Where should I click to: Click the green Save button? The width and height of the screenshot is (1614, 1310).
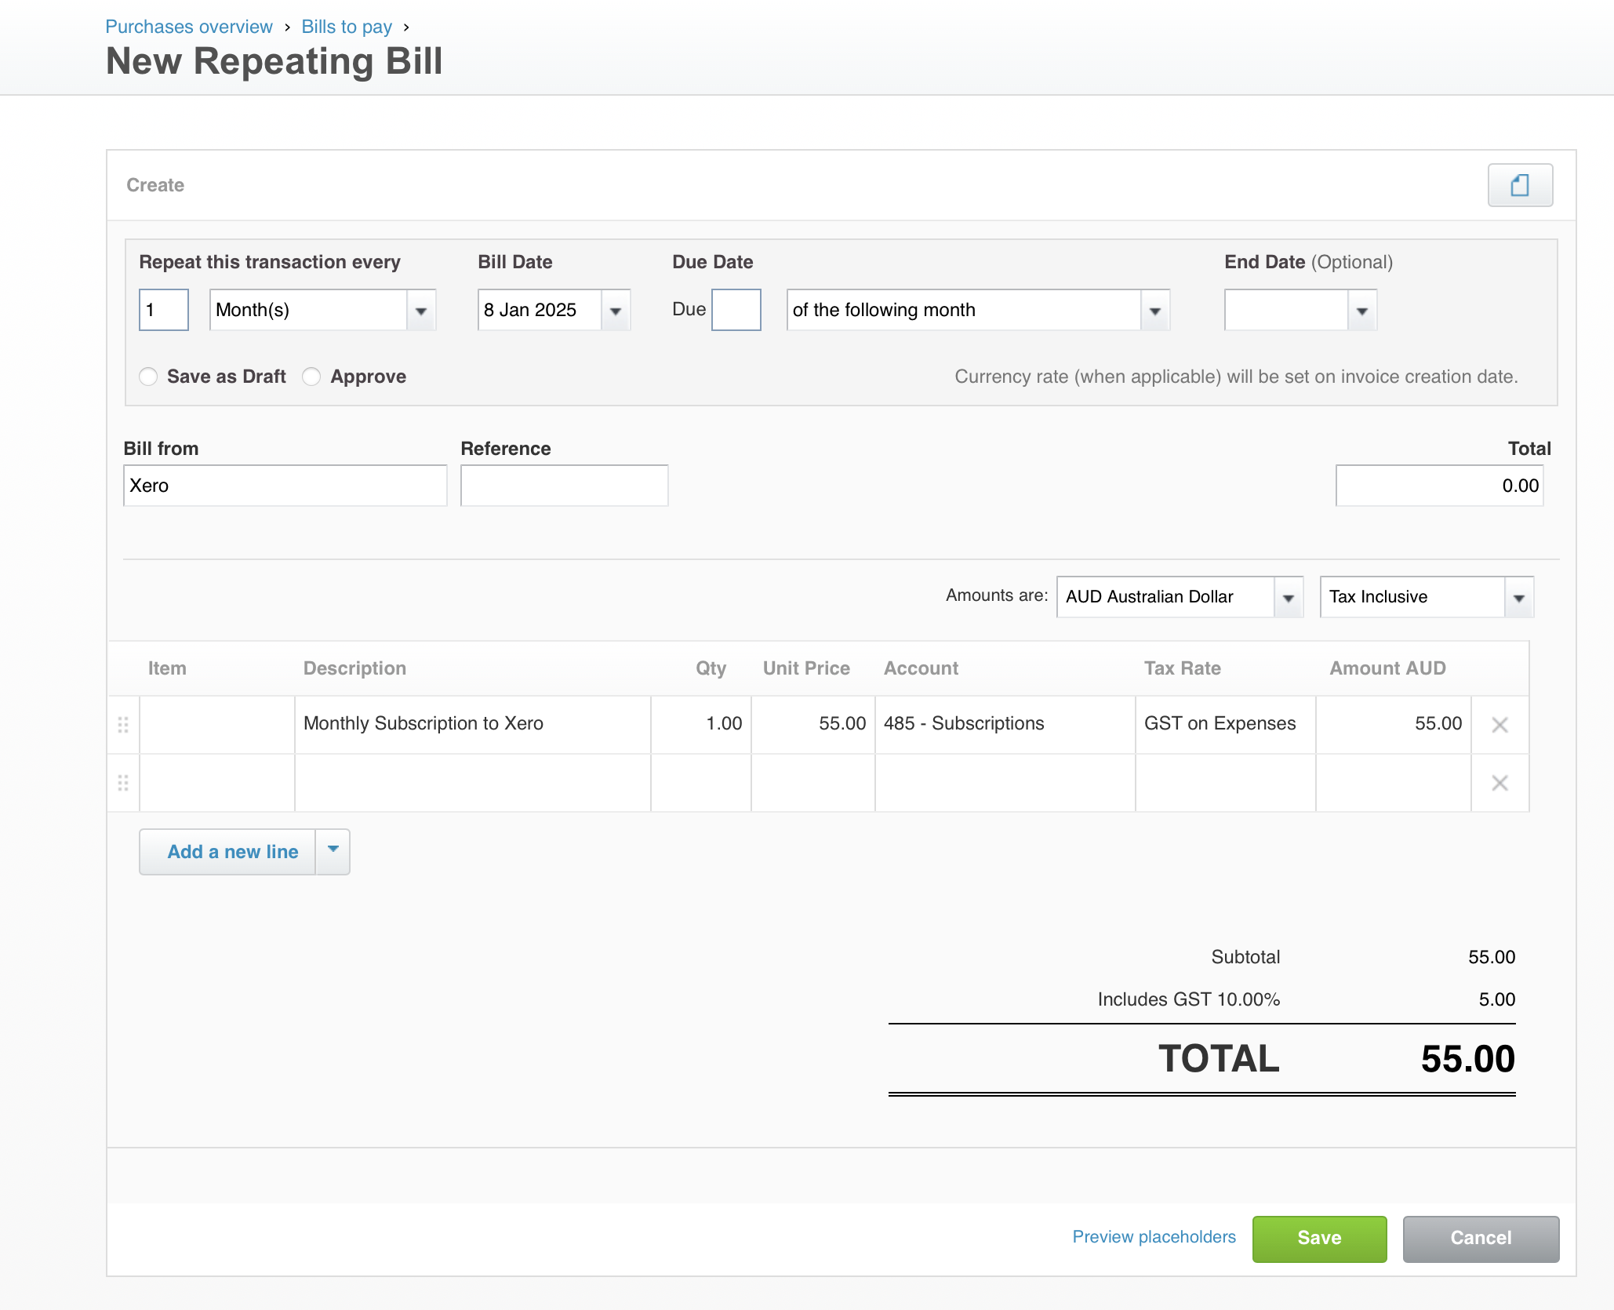click(x=1319, y=1238)
